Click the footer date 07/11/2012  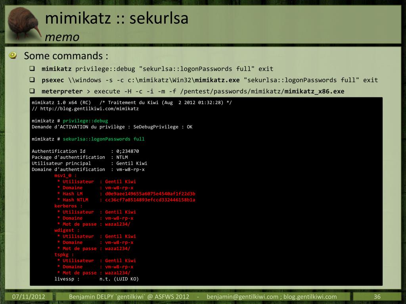29,296
